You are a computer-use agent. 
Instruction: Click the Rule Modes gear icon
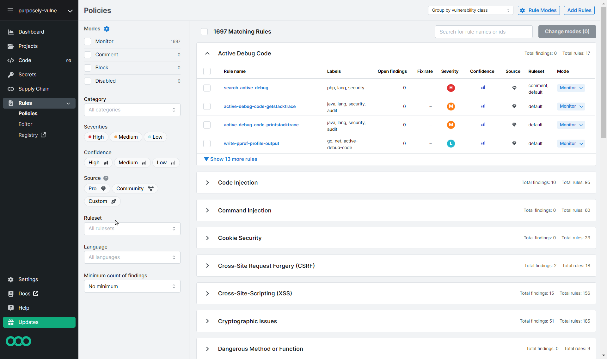(x=524, y=10)
